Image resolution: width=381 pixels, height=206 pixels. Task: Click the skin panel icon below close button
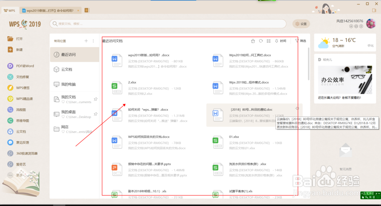click(x=374, y=10)
